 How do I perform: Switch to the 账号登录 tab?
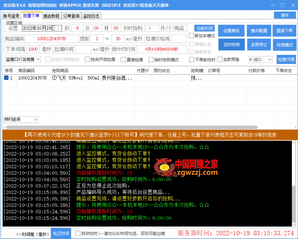pyautogui.click(x=11, y=16)
